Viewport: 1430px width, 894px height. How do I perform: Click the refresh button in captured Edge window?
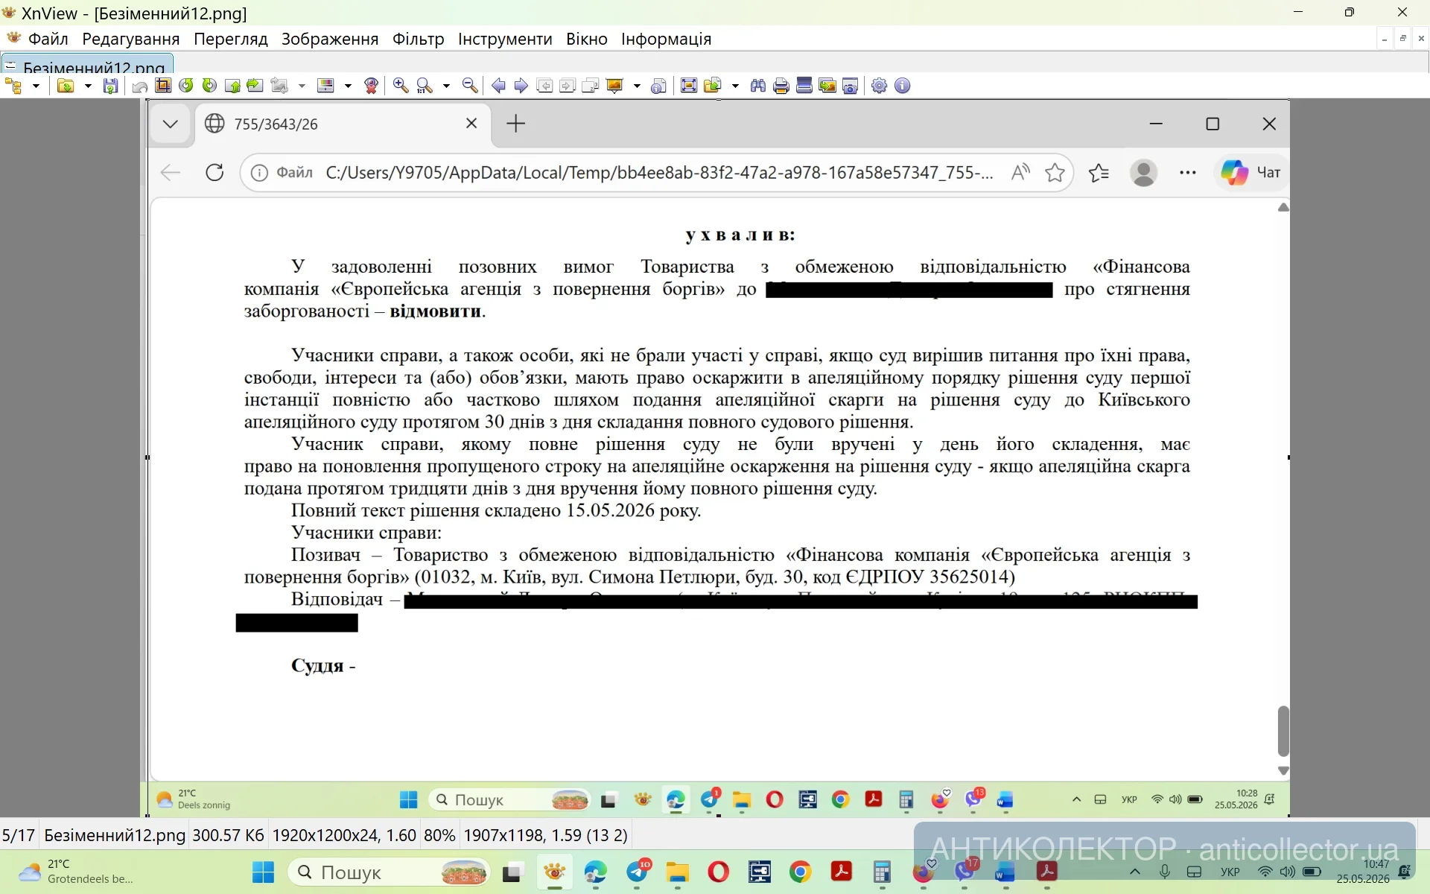point(214,173)
